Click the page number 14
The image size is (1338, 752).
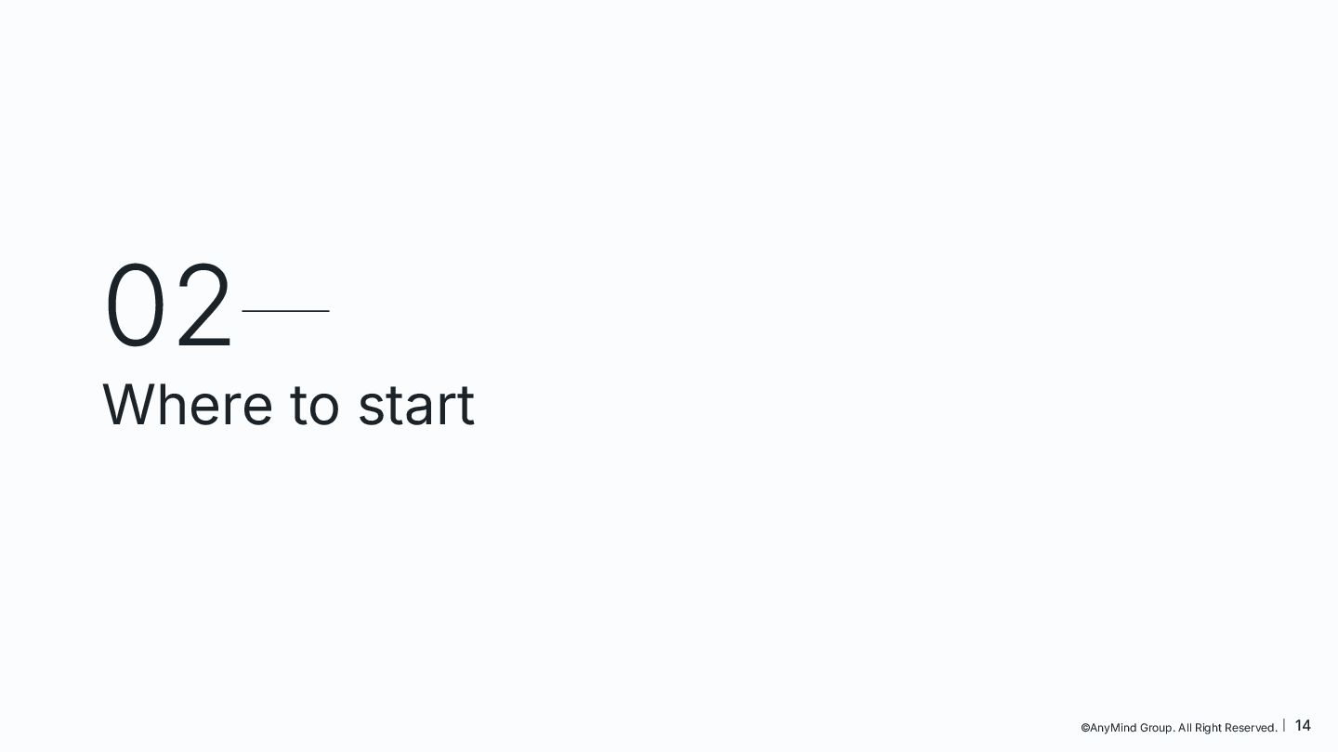pyautogui.click(x=1303, y=725)
